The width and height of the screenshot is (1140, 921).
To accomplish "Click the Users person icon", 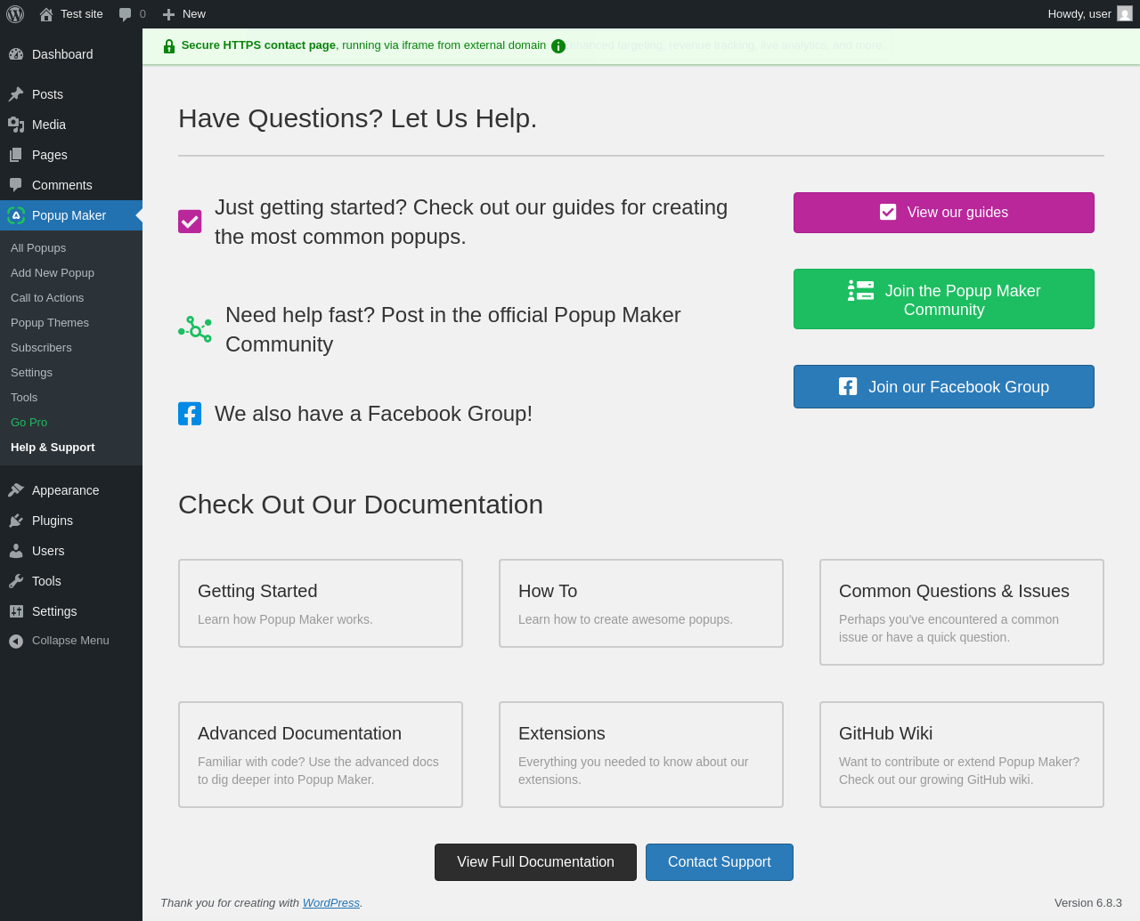I will point(16,551).
